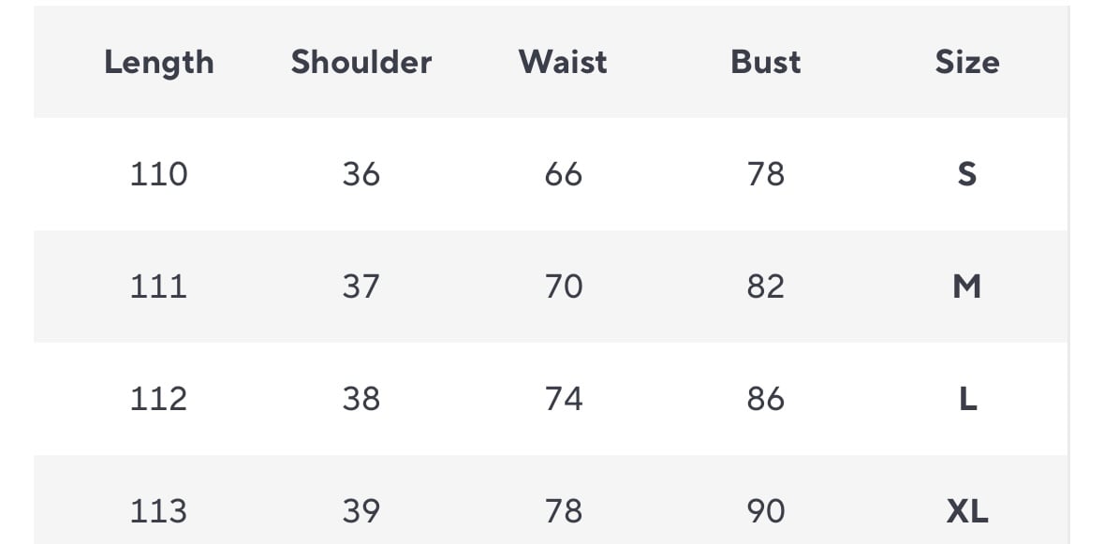Click the length value 112
The height and width of the screenshot is (544, 1104).
tap(158, 399)
